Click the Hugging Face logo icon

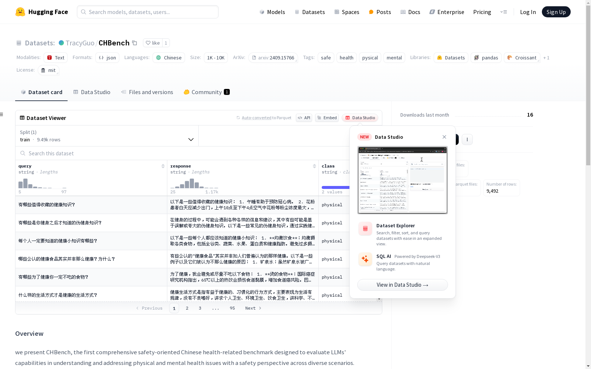pos(20,12)
